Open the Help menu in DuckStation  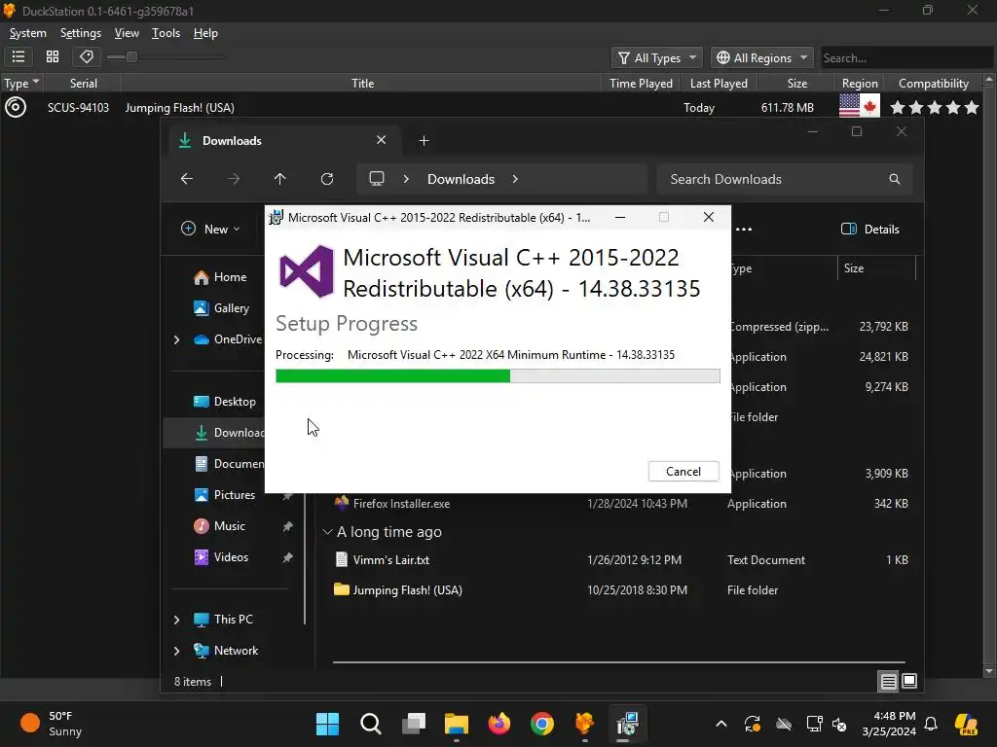pyautogui.click(x=205, y=33)
